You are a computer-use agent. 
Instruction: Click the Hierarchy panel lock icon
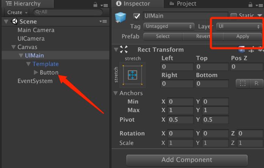[95, 5]
